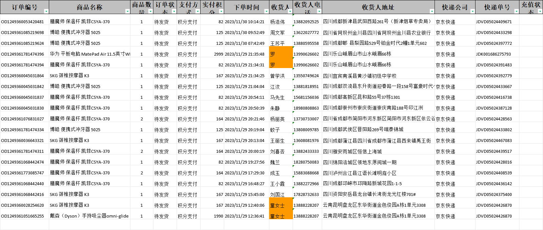Click recipient name 曾学洪
The height and width of the screenshot is (230, 543).
277,76
